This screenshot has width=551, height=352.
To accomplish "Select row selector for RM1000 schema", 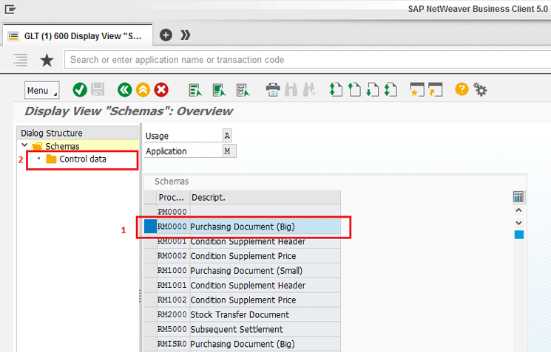I will coord(150,271).
